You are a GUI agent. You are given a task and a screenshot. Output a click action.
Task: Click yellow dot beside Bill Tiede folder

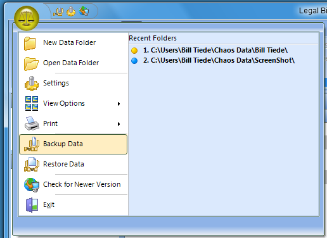click(x=134, y=51)
